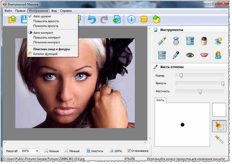Select the blonde hair figure tool
This screenshot has width=232, height=164.
pos(218,55)
